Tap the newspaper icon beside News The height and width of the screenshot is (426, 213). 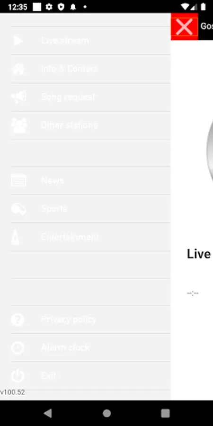tap(18, 180)
